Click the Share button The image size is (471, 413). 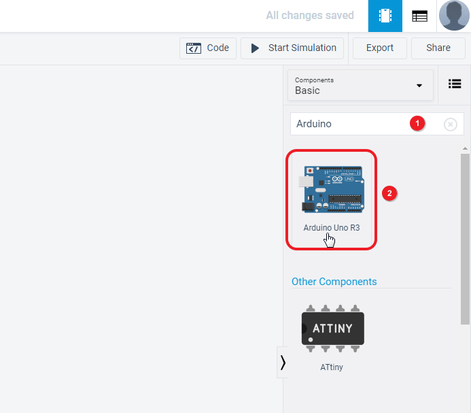(438, 48)
